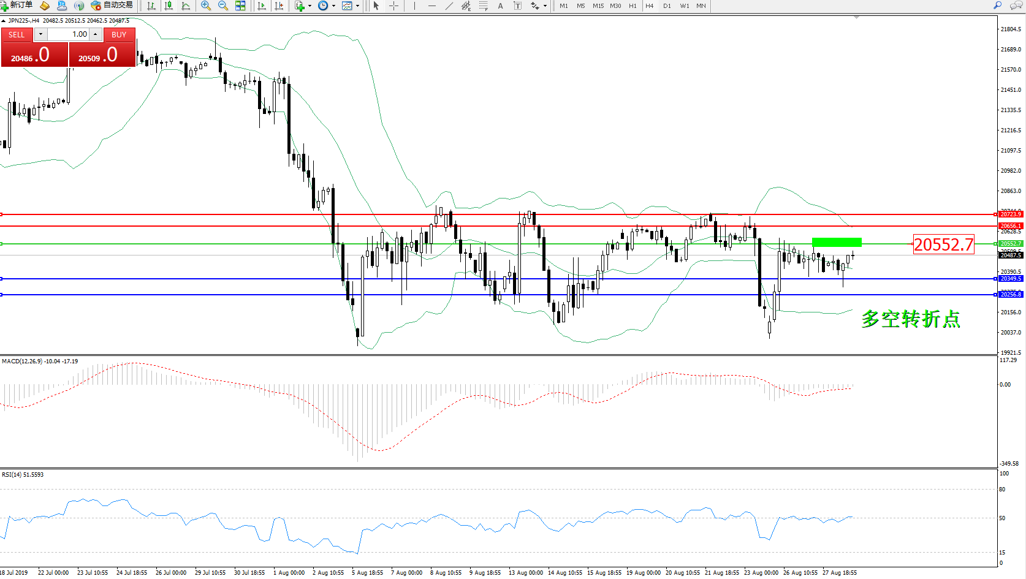
Task: Click the text label 'A' tool
Action: 500,6
